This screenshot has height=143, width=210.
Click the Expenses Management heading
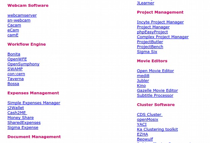33,93
